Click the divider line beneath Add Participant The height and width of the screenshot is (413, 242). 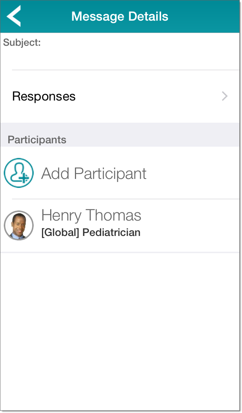click(125, 199)
